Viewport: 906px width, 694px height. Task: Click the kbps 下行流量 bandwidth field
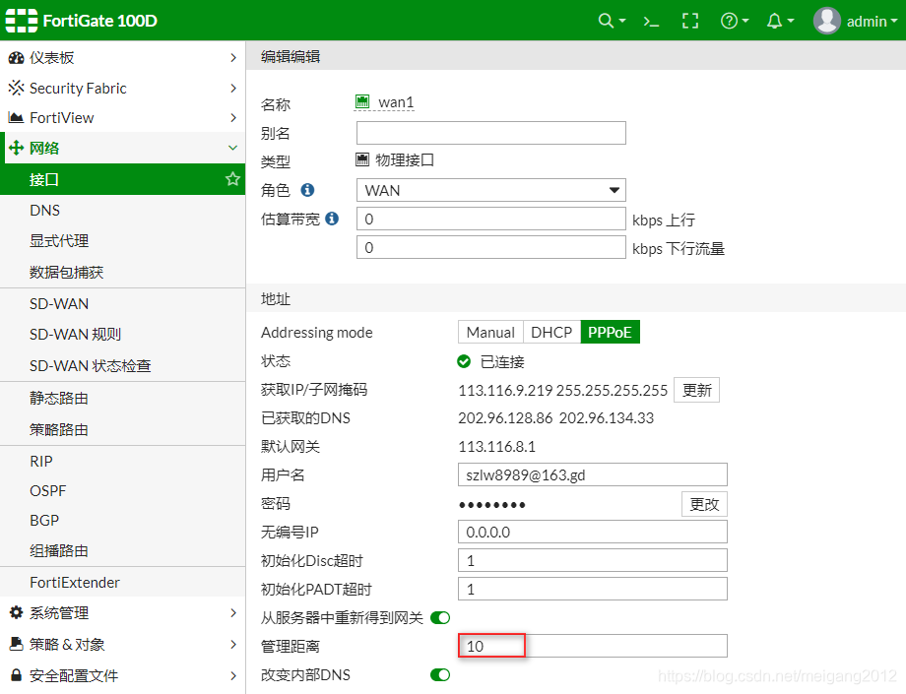tap(491, 247)
